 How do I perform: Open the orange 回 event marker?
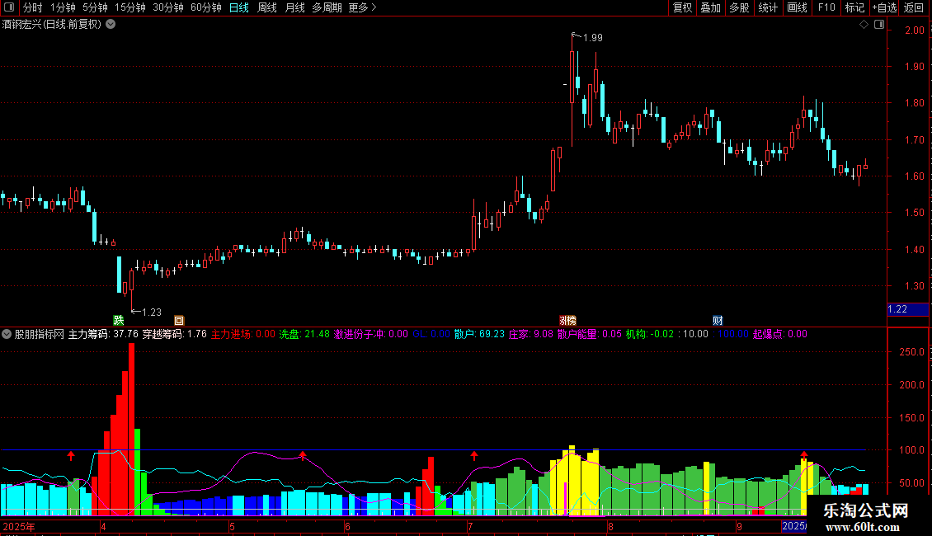pos(179,320)
